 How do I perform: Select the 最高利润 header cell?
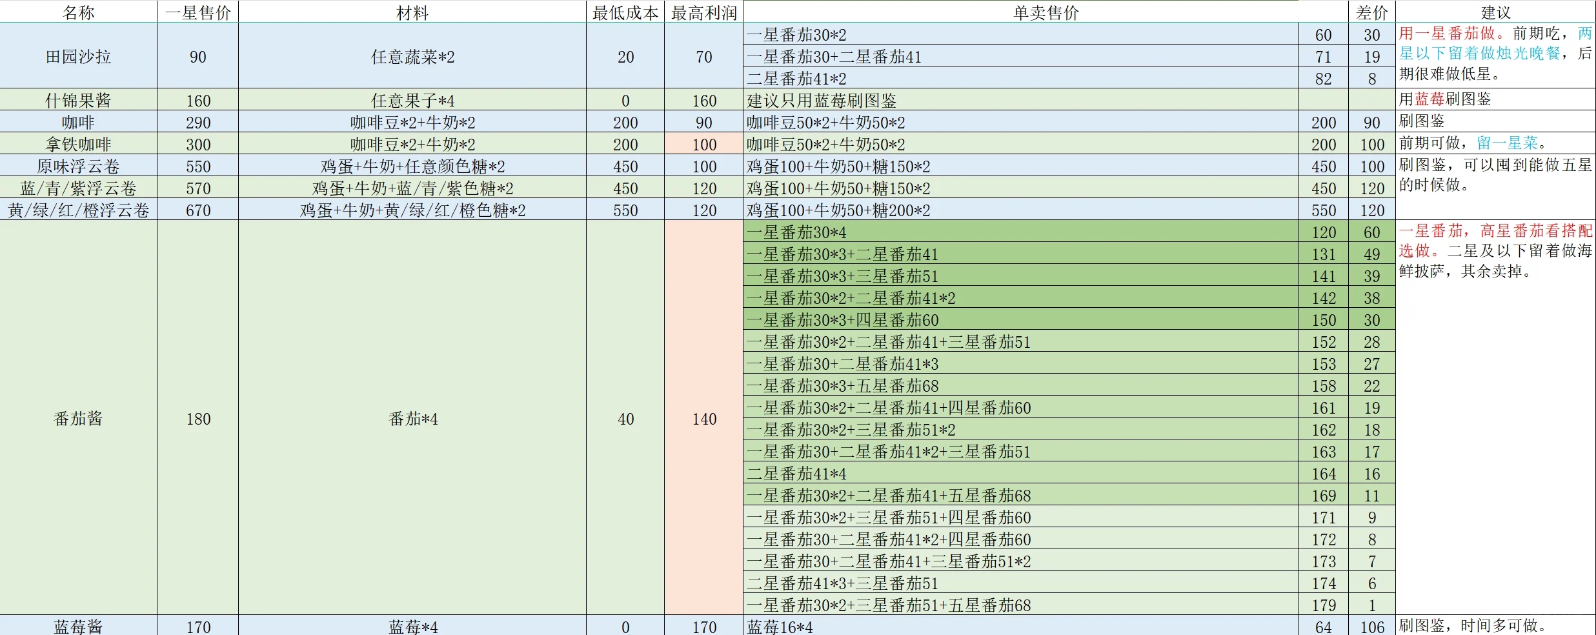(x=703, y=12)
